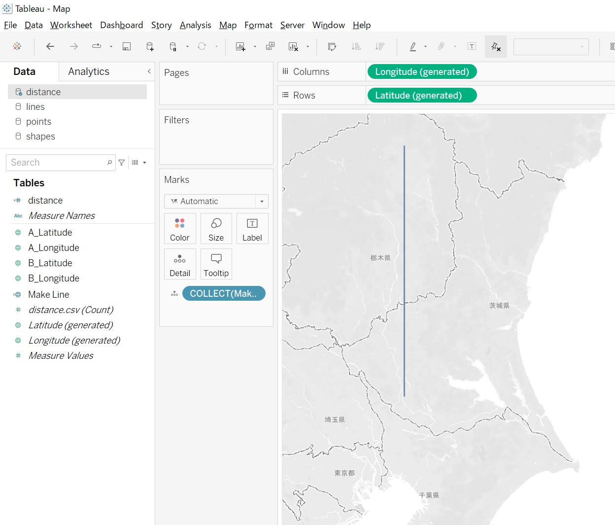This screenshot has width=615, height=525.
Task: Open the Tooltip shelf
Action: pos(216,264)
